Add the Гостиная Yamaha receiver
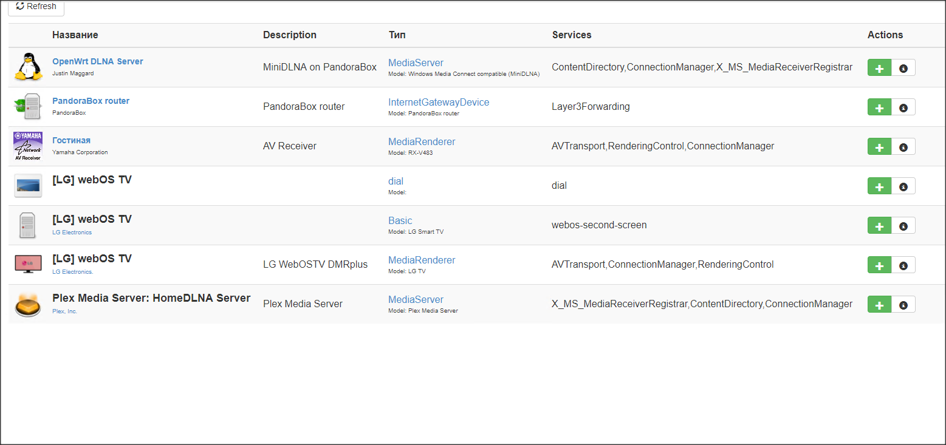The height and width of the screenshot is (445, 946). (x=879, y=147)
